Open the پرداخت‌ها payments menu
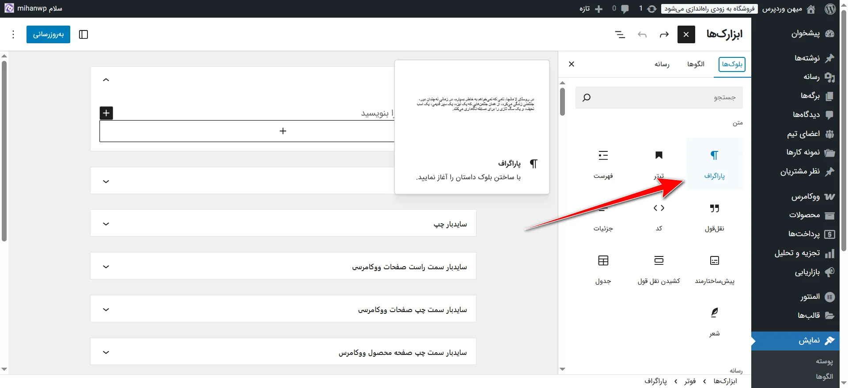The height and width of the screenshot is (388, 848). click(795, 234)
